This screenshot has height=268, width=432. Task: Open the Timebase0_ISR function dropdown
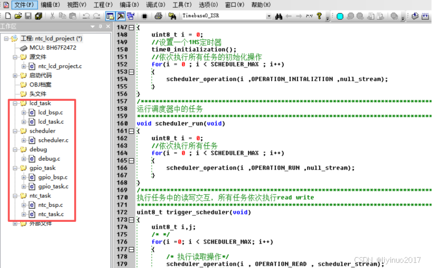pyautogui.click(x=269, y=16)
